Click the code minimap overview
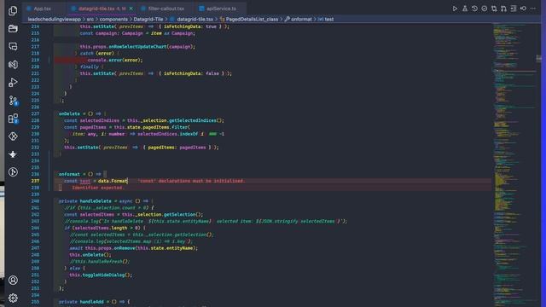Screen dimensions: 546x307 [515, 164]
